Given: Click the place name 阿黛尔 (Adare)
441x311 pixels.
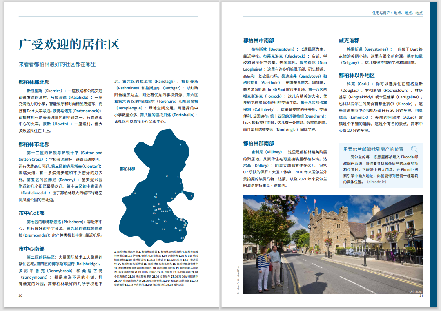Looking at the screenshot, I should click(401, 117).
